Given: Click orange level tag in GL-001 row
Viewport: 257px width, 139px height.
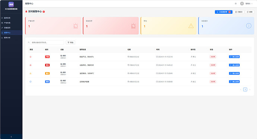Looking at the screenshot, I should tap(47, 73).
